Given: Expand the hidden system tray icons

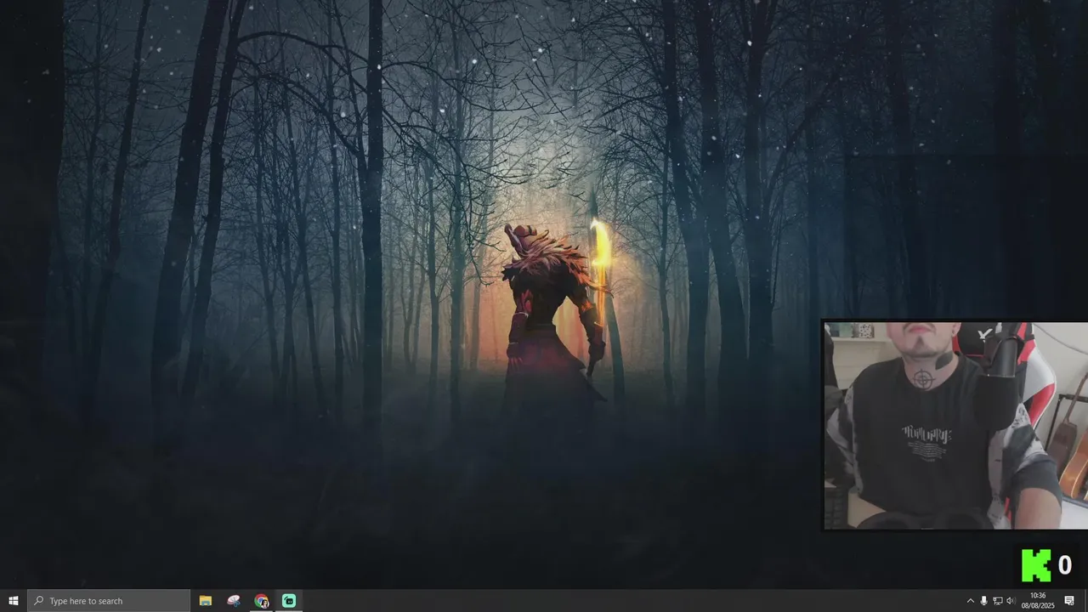Looking at the screenshot, I should pyautogui.click(x=971, y=601).
